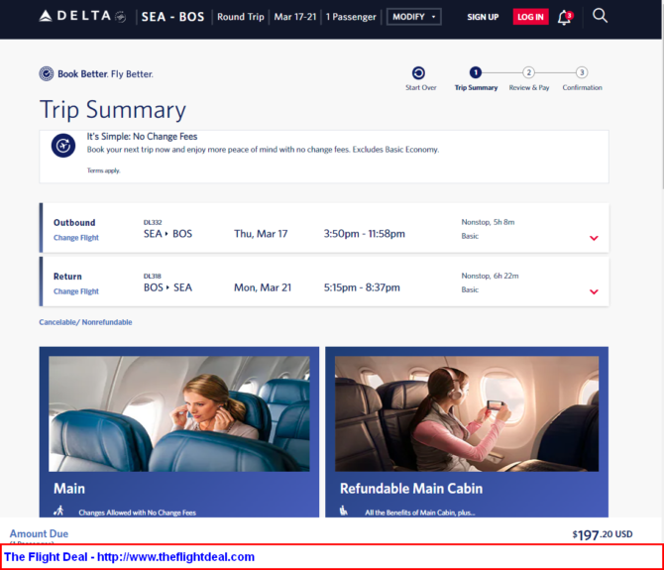Expand the Return flight details chevron
The width and height of the screenshot is (664, 570).
coord(594,291)
